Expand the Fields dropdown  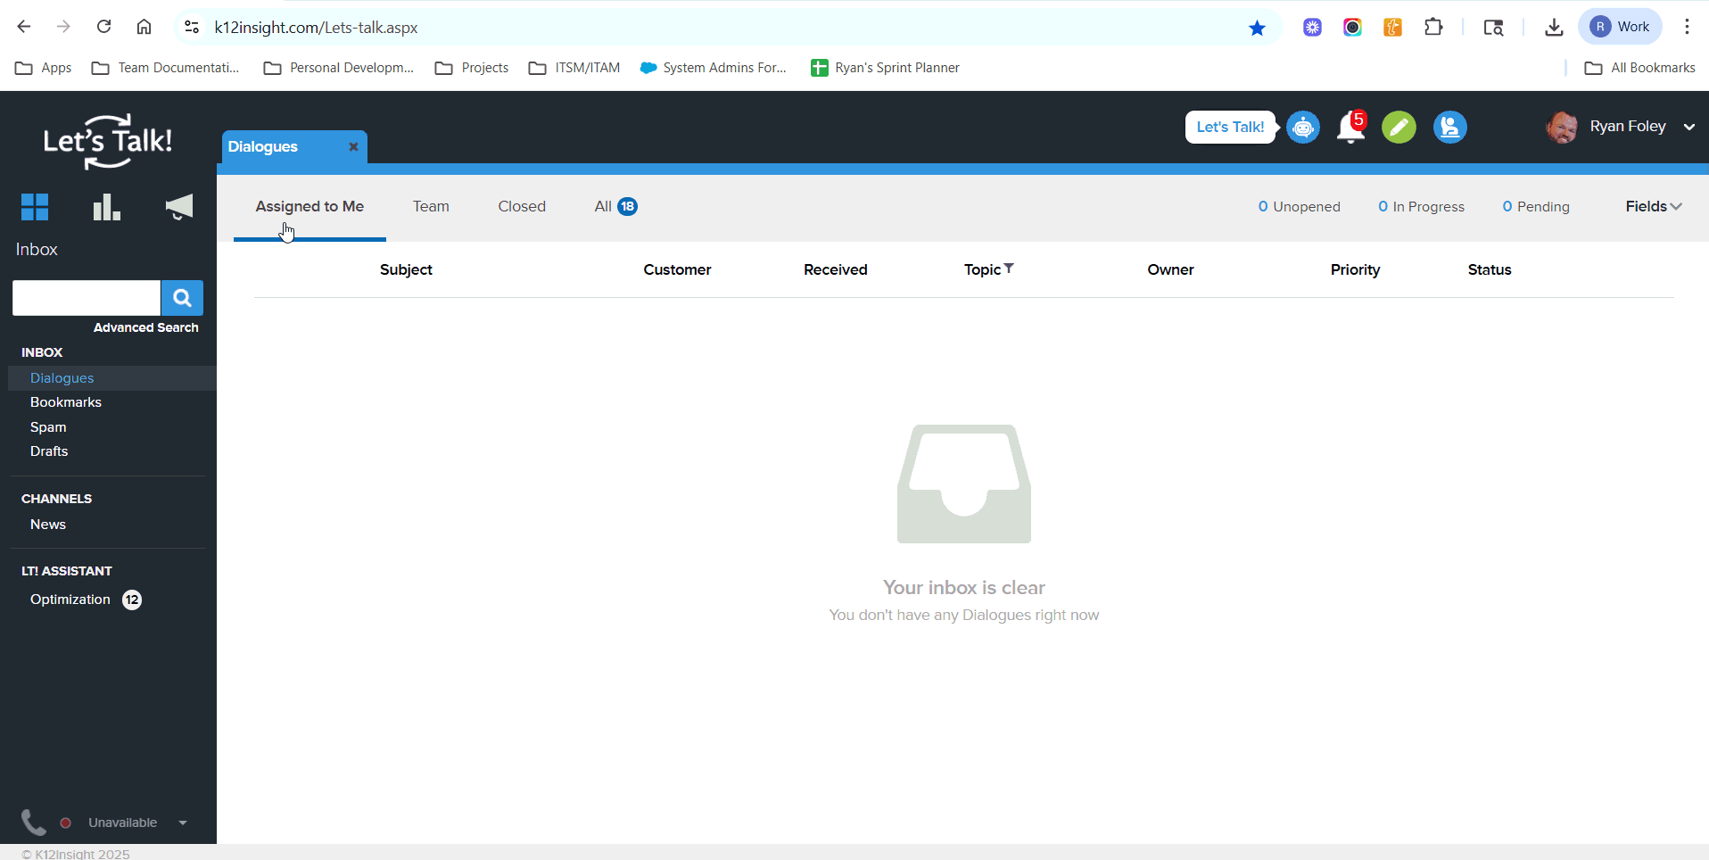1653,206
